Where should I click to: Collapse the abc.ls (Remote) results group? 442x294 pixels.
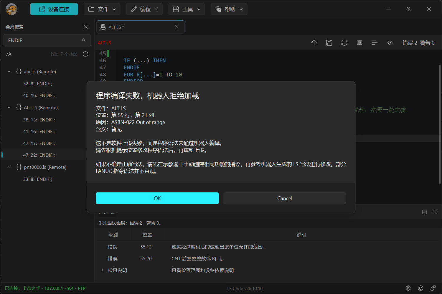(9, 71)
